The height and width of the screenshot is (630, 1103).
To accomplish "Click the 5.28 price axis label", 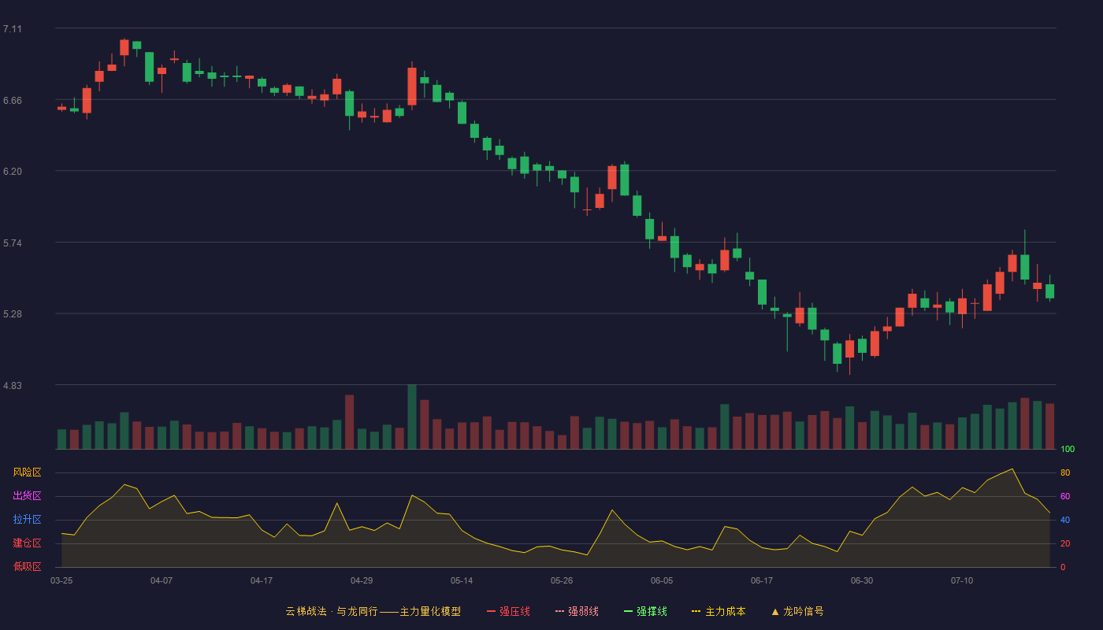I will coord(13,313).
